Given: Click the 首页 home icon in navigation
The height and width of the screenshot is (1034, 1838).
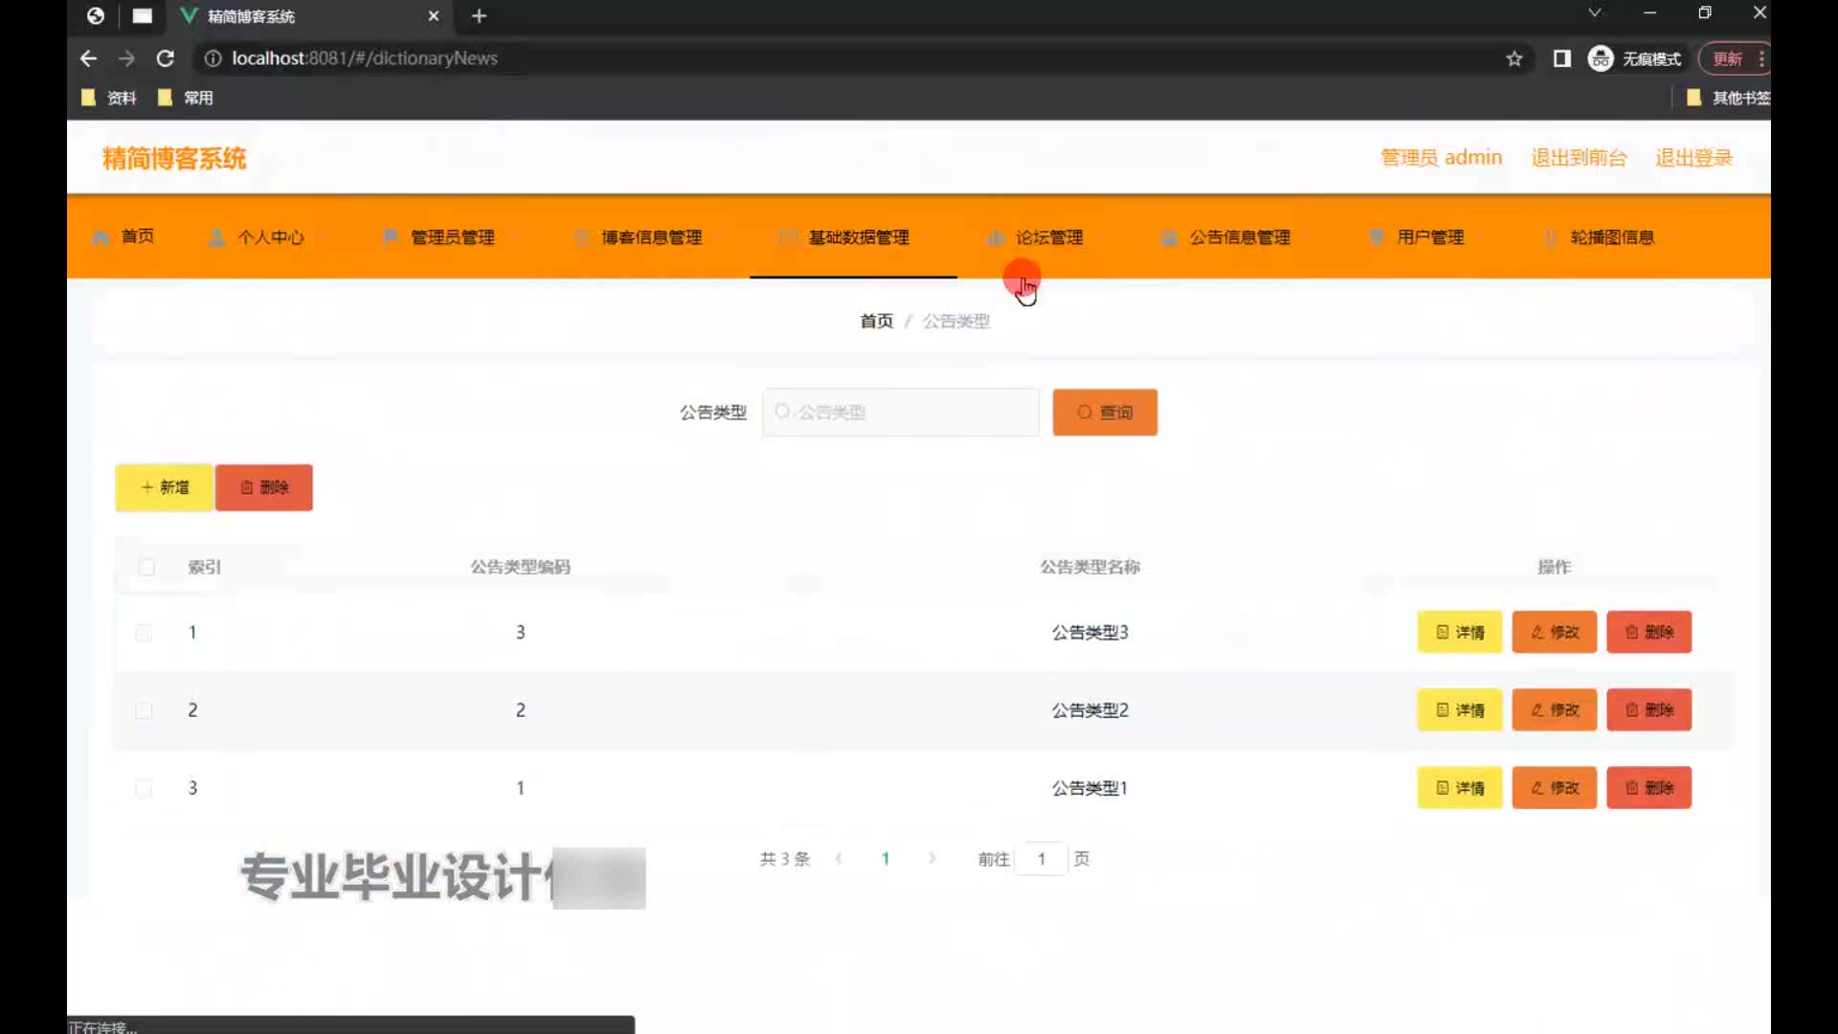Looking at the screenshot, I should 101,237.
